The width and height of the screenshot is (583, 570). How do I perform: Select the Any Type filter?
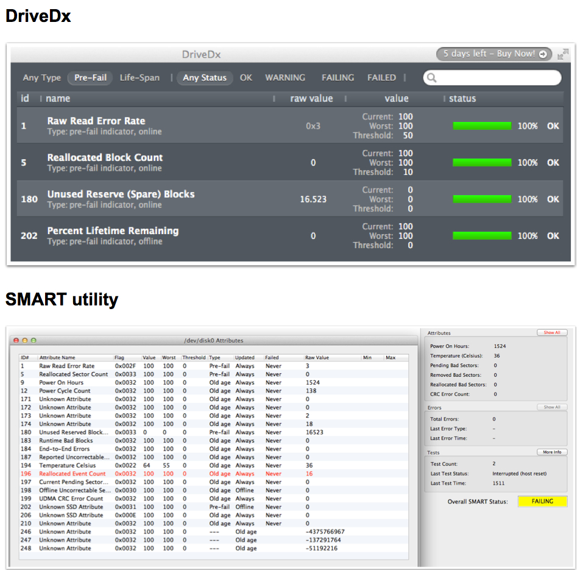(x=41, y=78)
